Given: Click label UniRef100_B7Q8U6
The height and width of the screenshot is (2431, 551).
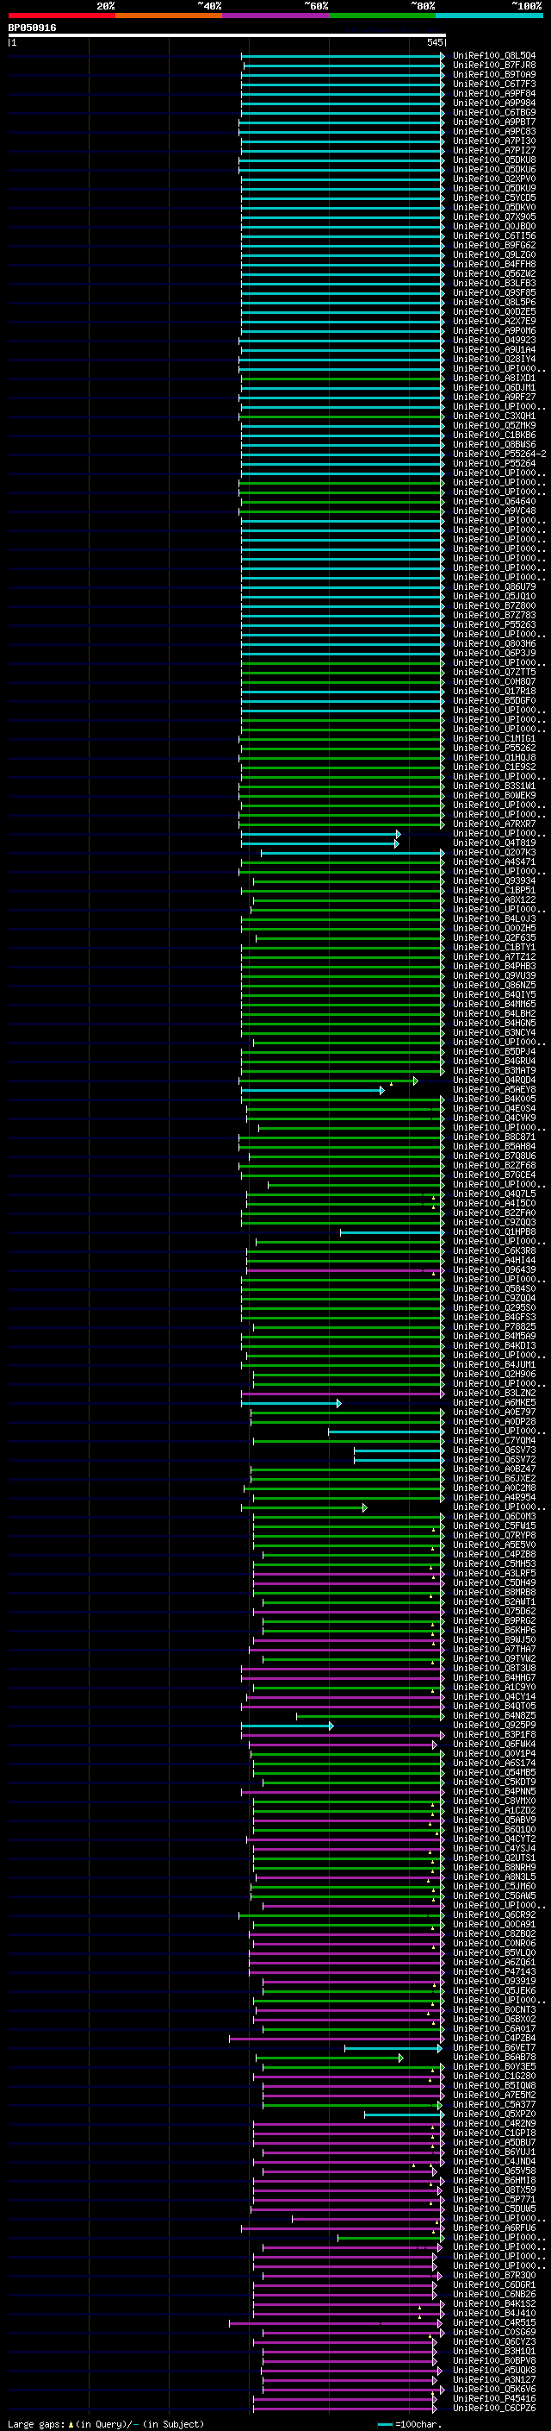Looking at the screenshot, I should pos(493,1156).
